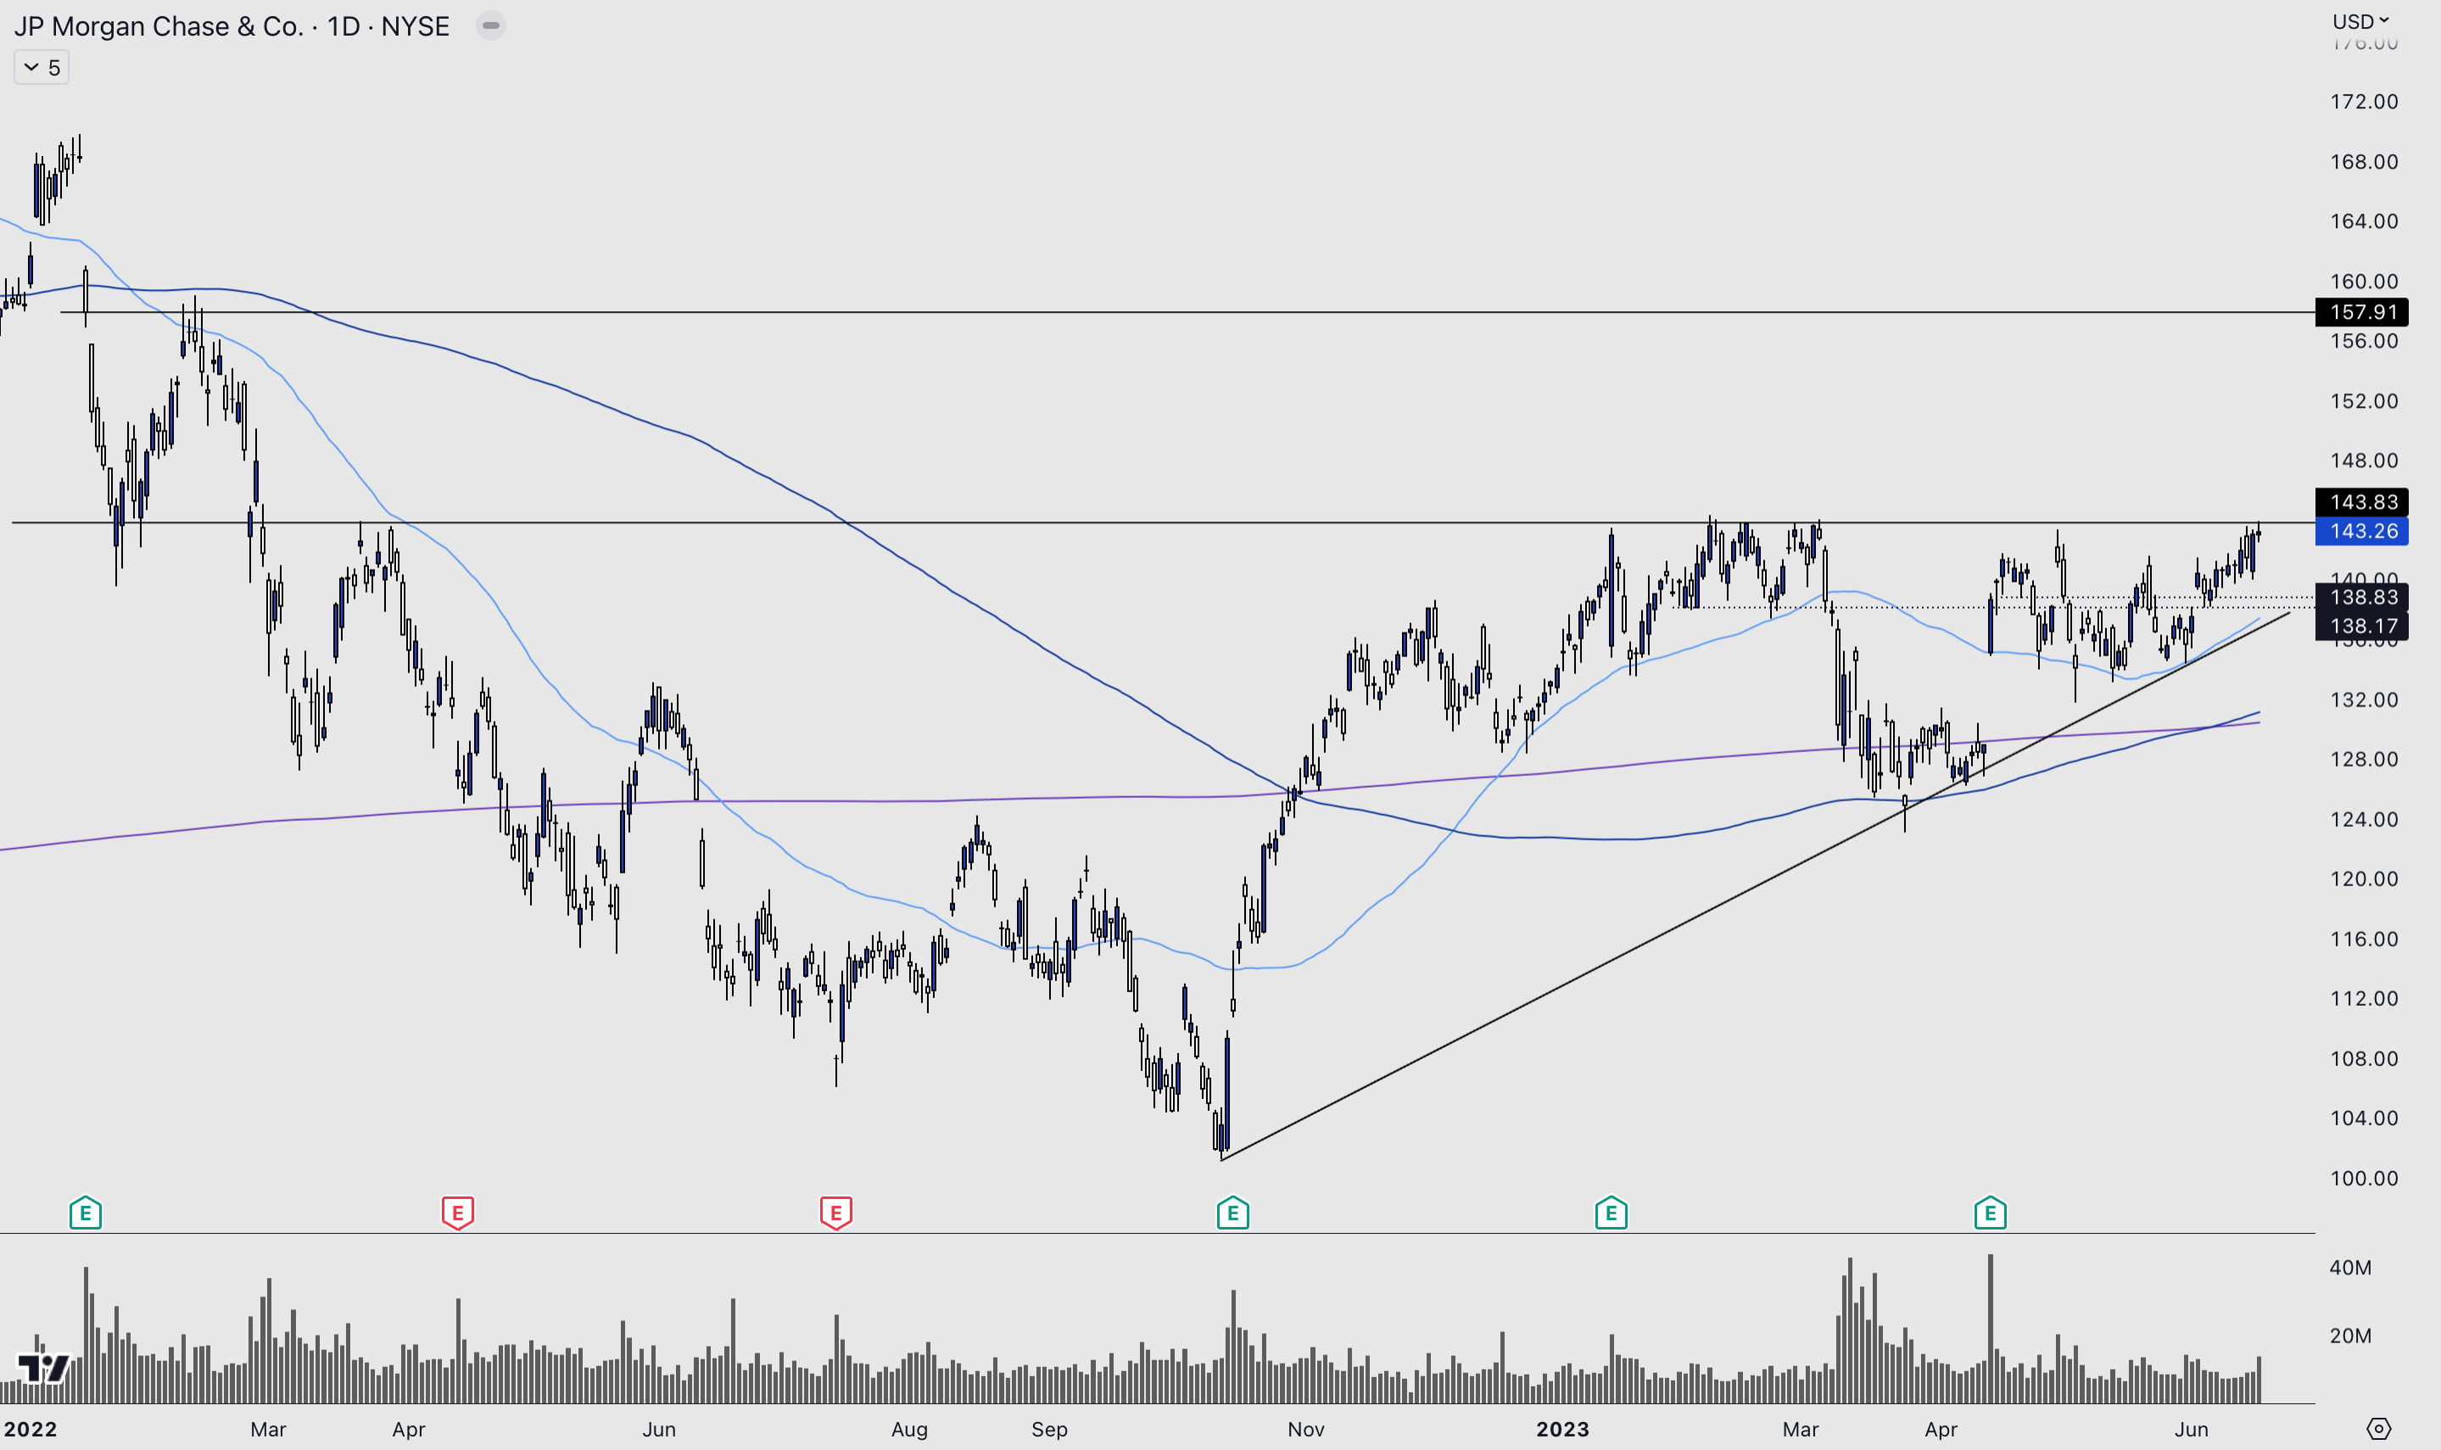This screenshot has width=2441, height=1450.
Task: Click the 152.00 price axis label
Action: point(2363,400)
